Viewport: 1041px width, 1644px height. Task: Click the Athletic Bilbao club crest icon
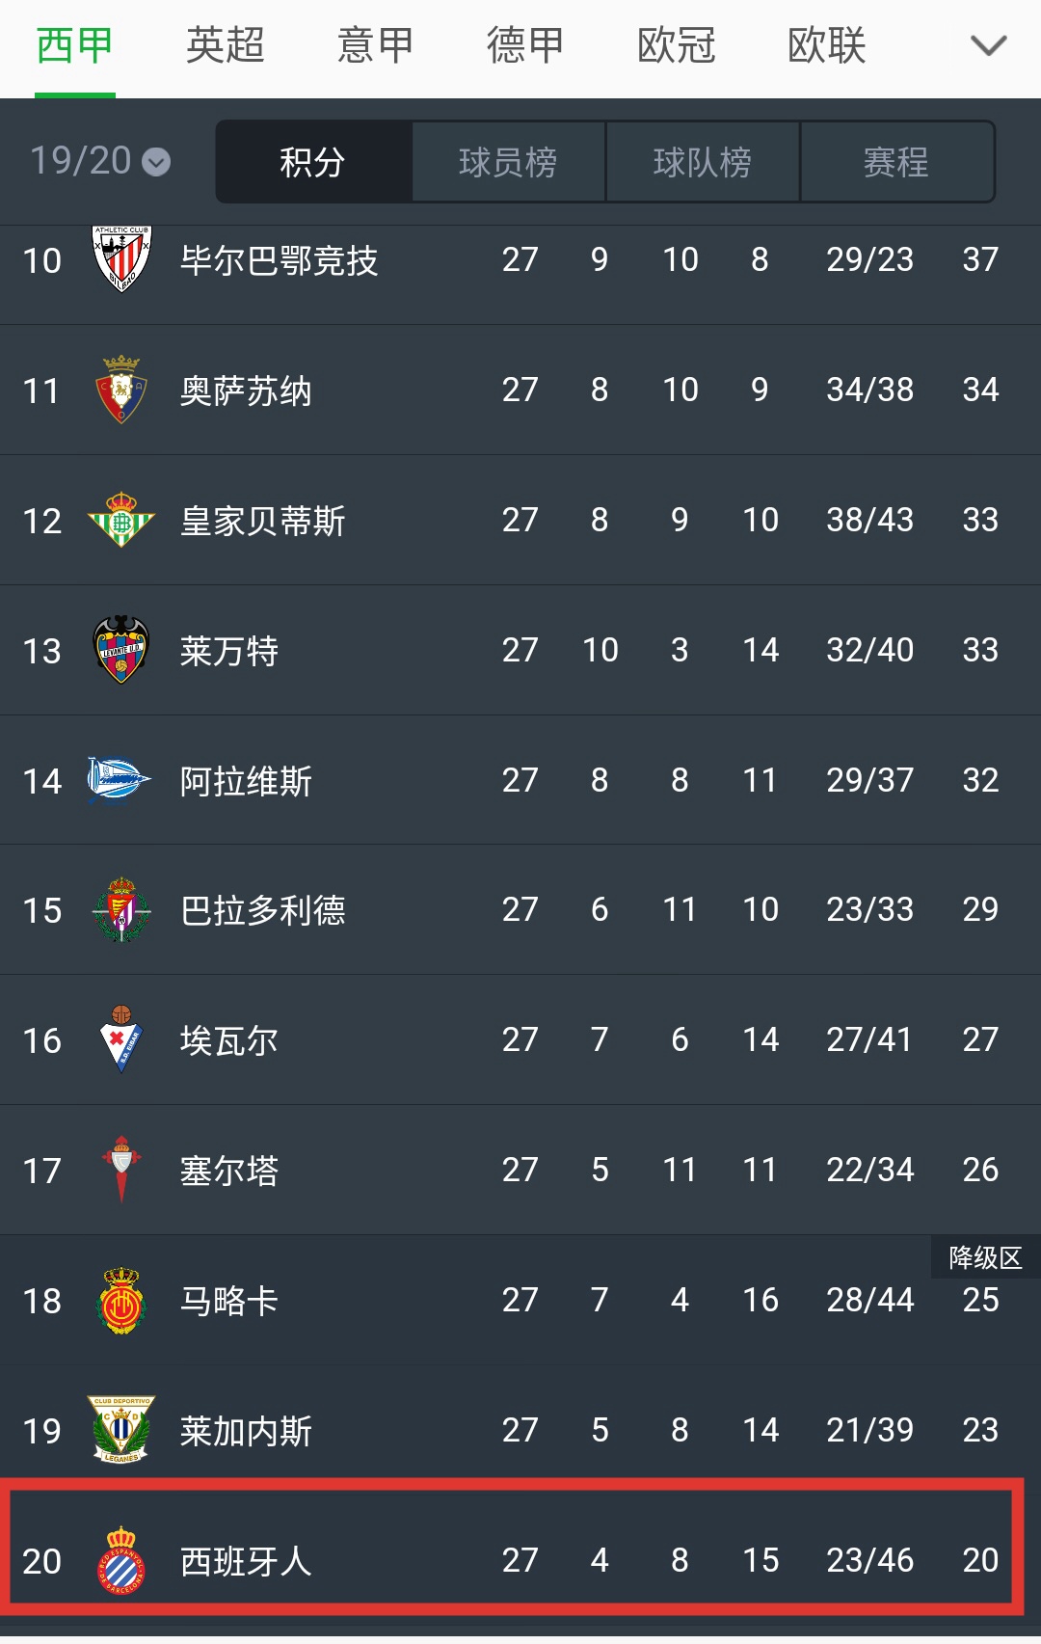pos(122,258)
